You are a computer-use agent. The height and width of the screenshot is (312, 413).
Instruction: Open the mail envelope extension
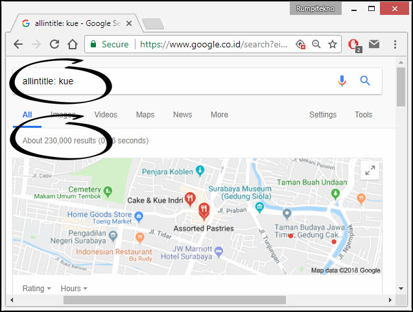pyautogui.click(x=374, y=44)
